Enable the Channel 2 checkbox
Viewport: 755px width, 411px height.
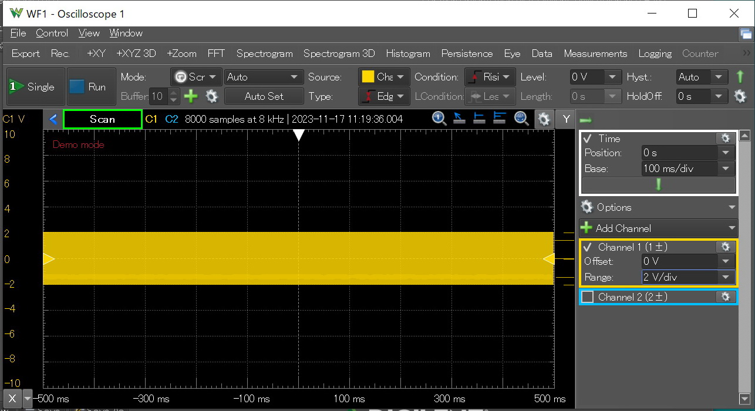point(588,297)
